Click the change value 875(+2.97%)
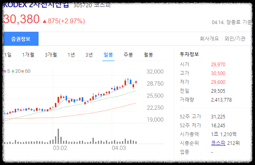The image size is (255, 165). click(66, 21)
